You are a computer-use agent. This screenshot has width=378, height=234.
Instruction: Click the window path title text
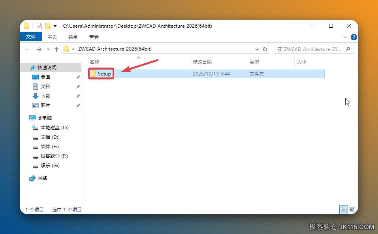coord(137,26)
